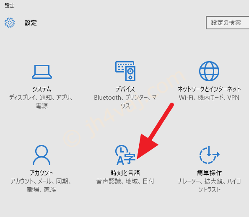
Task: Click 音声認識、地域、日付 description text
Action: [125, 181]
